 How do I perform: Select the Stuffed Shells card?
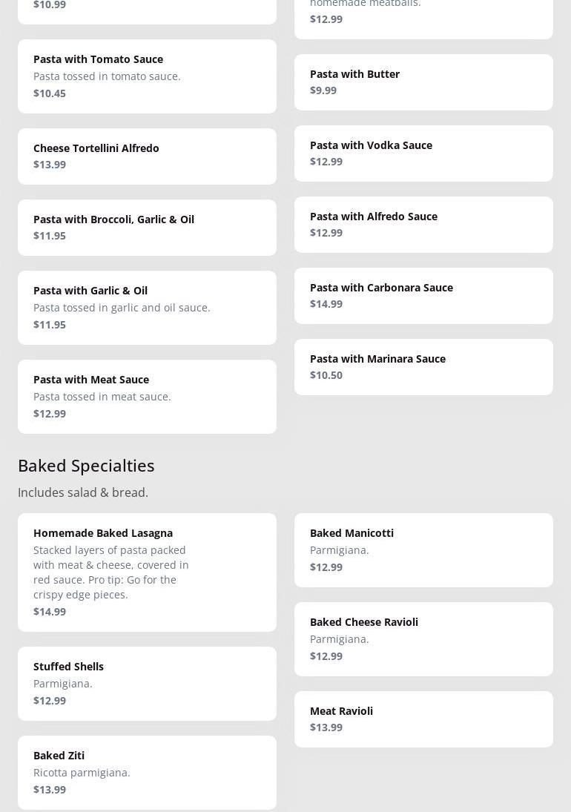(147, 684)
